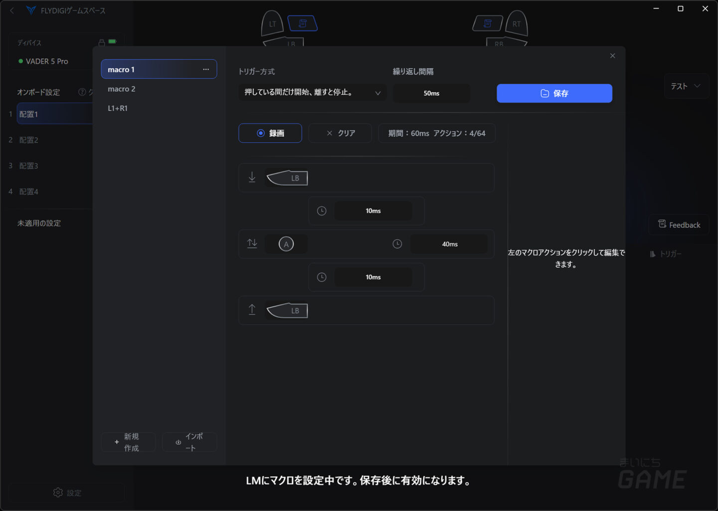
Task: Click the back arrow in the title bar
Action: click(12, 10)
